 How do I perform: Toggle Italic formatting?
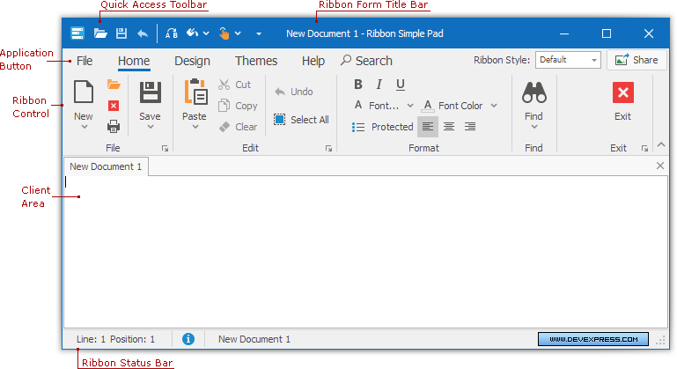tap(379, 85)
